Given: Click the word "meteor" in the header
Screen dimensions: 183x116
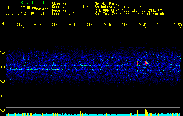Looking at the screenshot, I should point(42,9).
